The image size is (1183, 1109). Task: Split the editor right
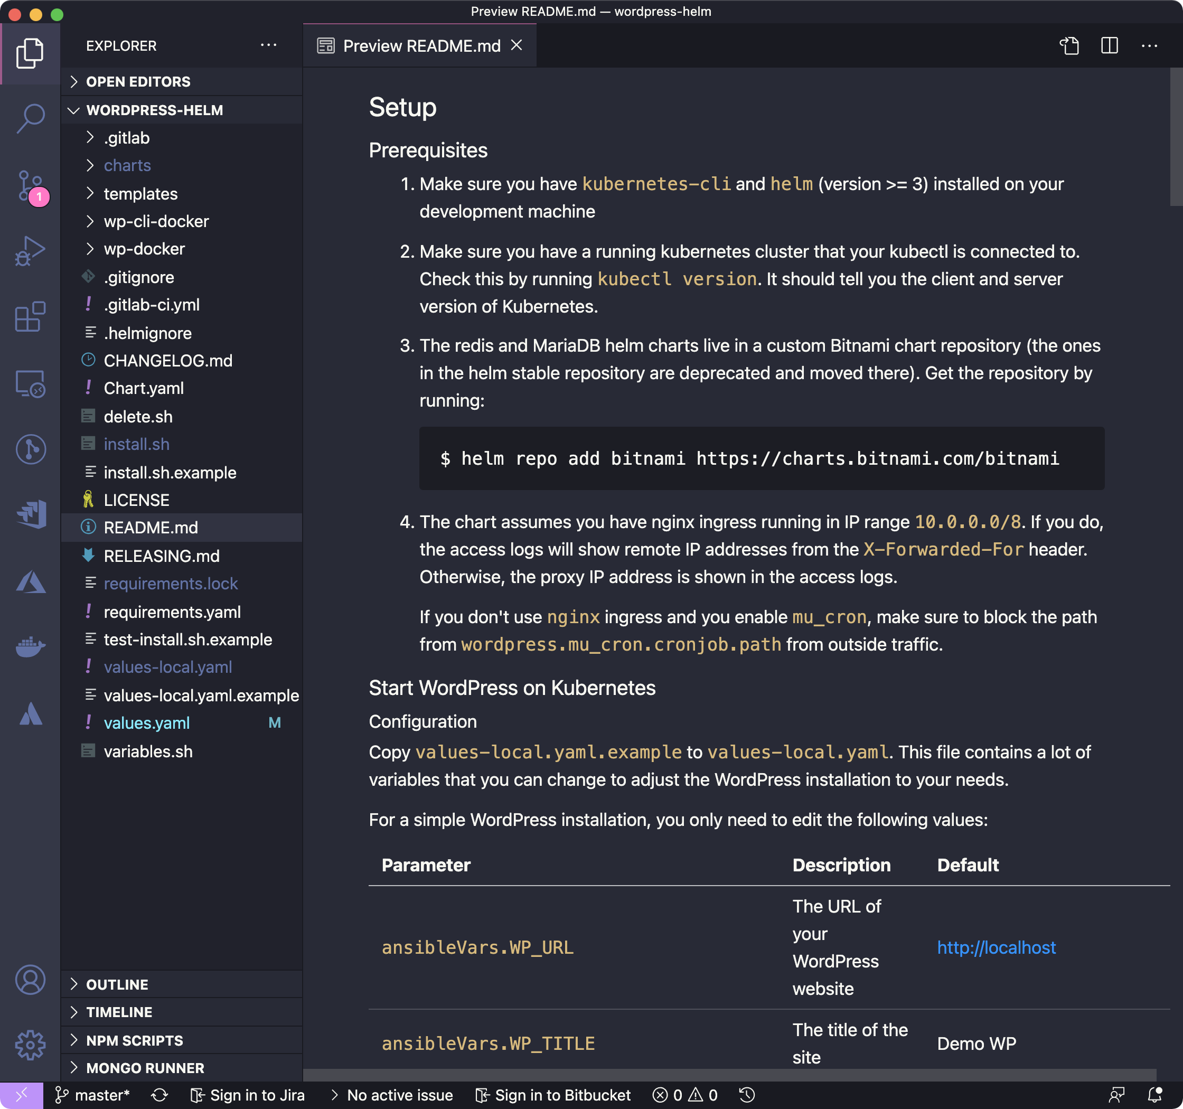pyautogui.click(x=1109, y=45)
